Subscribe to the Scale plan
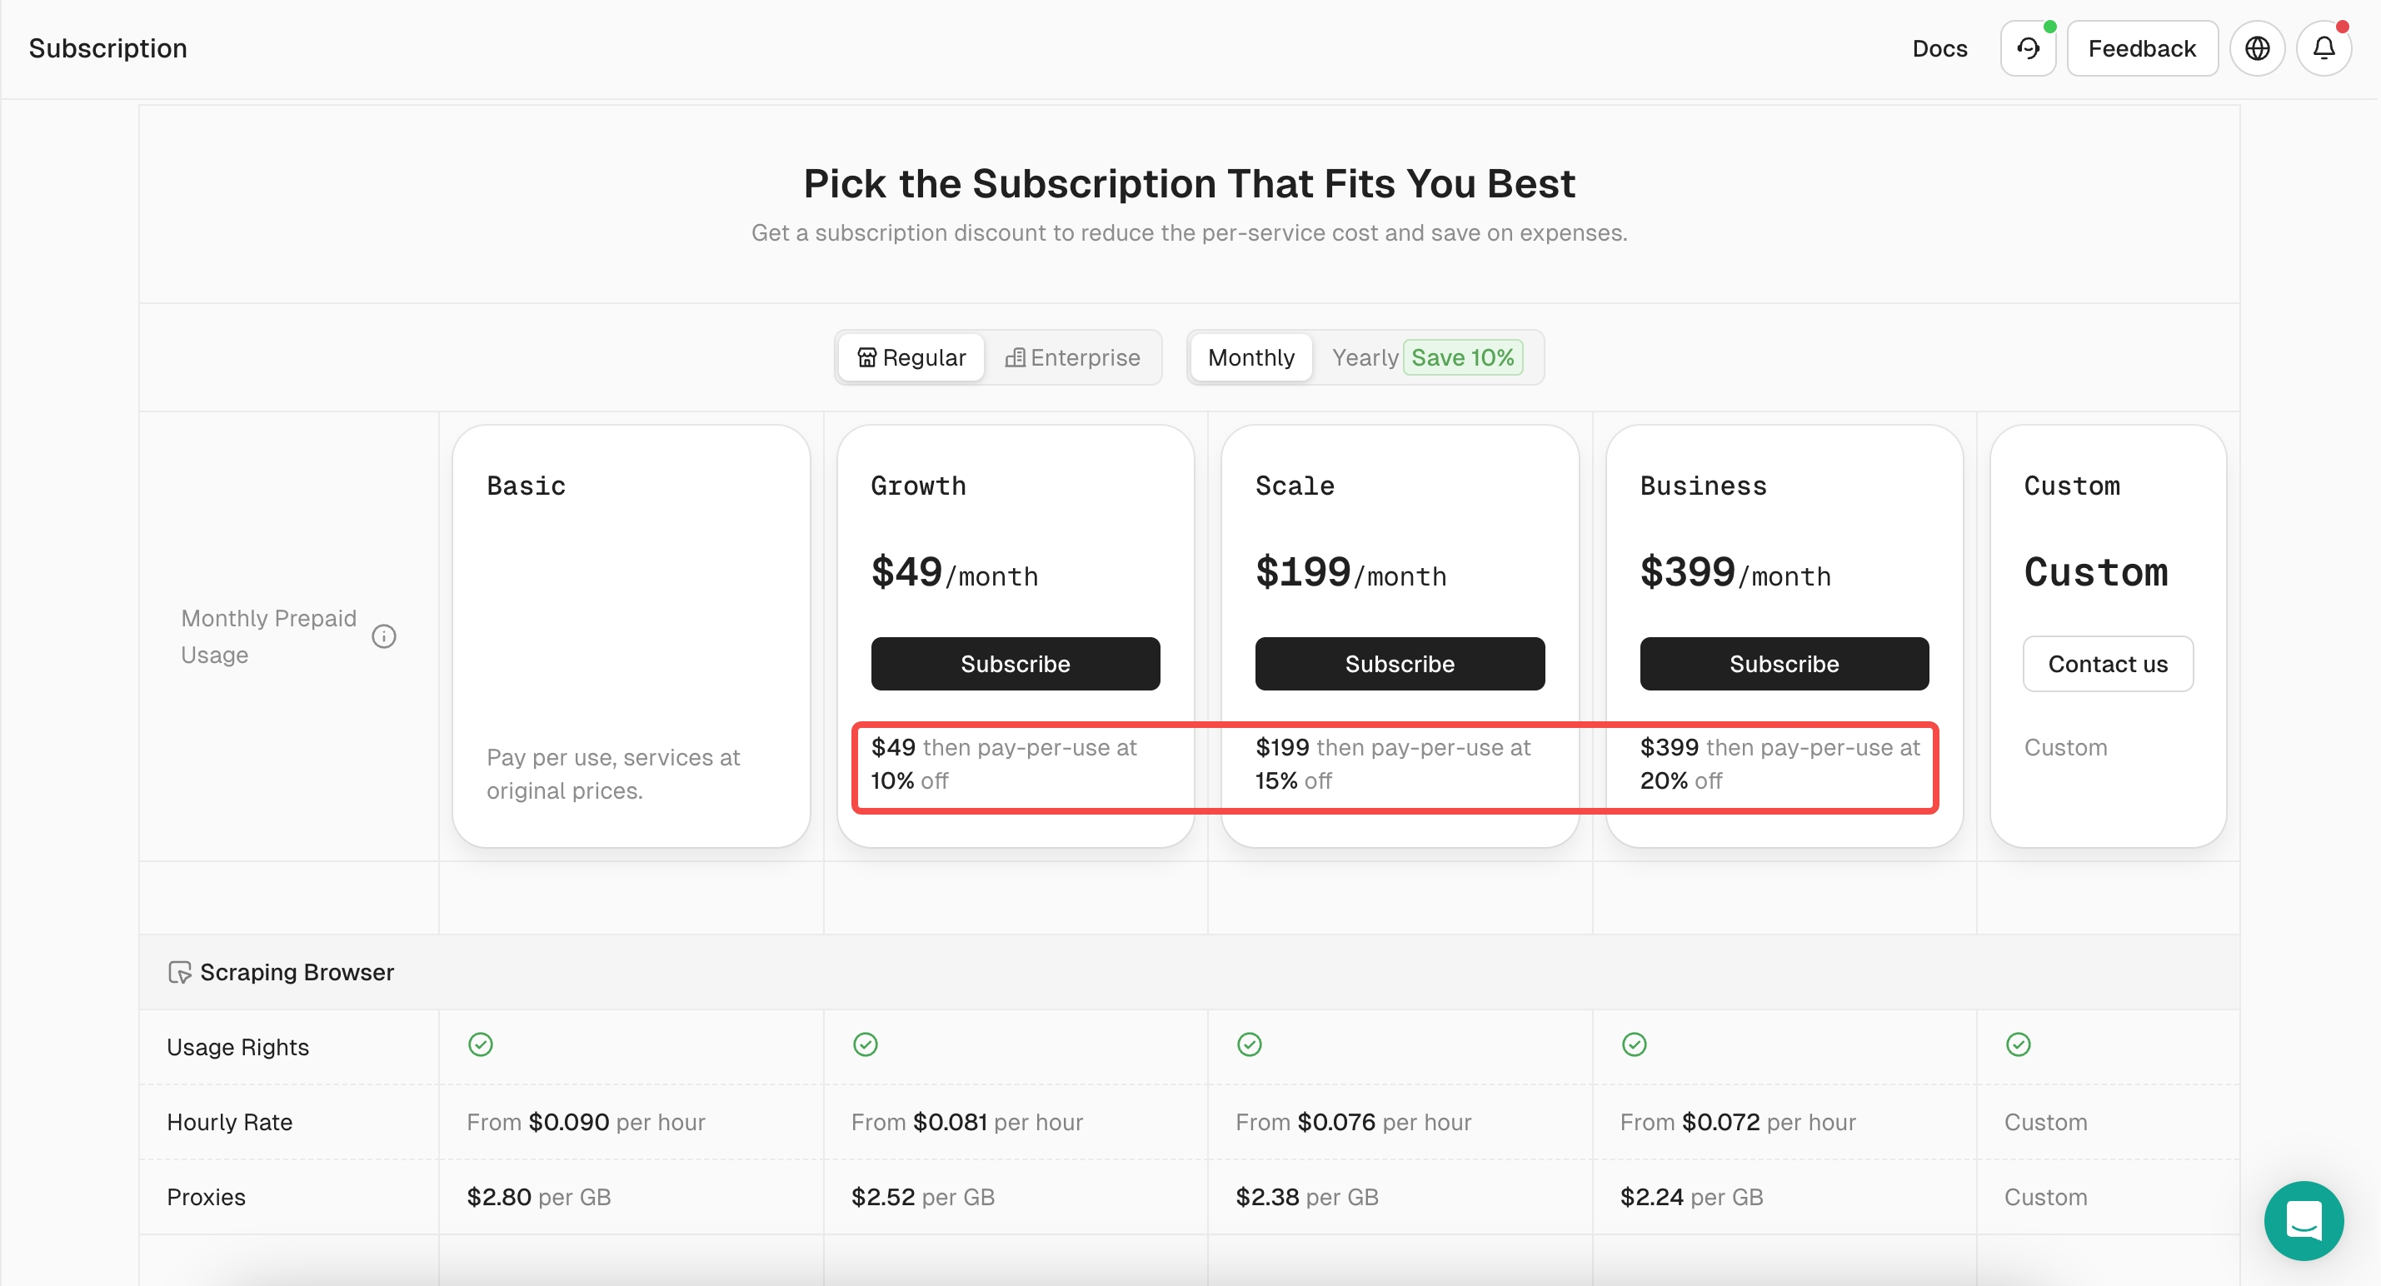Viewport: 2381px width, 1286px height. (1400, 663)
